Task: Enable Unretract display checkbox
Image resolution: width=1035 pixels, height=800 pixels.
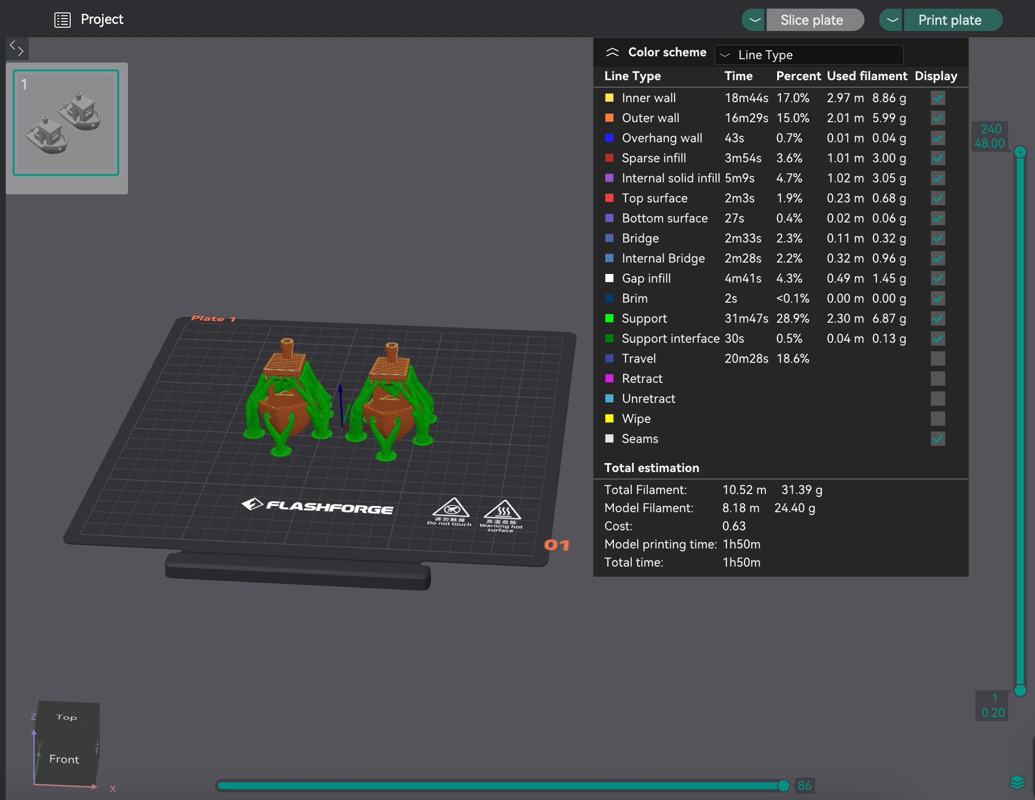Action: click(938, 399)
